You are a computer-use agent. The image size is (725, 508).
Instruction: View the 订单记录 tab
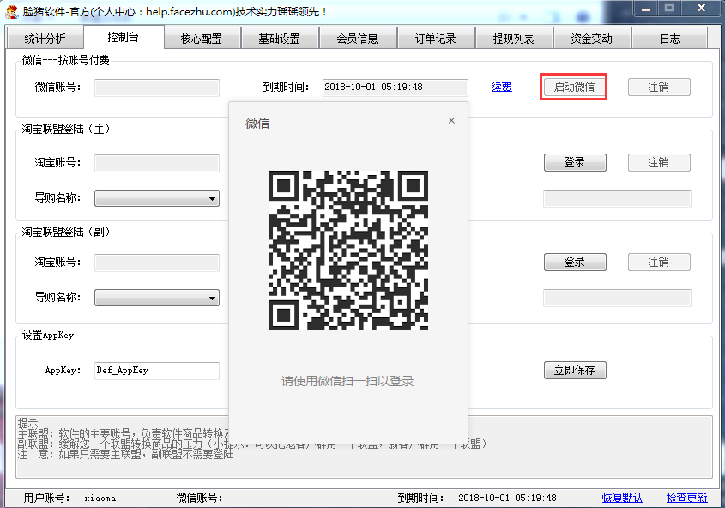click(436, 39)
